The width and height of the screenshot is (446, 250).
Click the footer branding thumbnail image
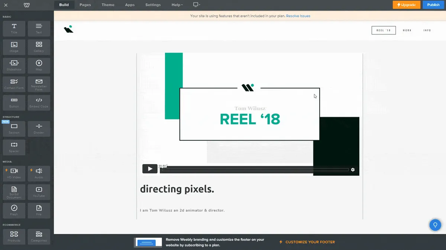click(148, 243)
